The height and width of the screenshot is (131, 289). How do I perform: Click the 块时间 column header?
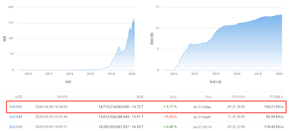click(62, 97)
